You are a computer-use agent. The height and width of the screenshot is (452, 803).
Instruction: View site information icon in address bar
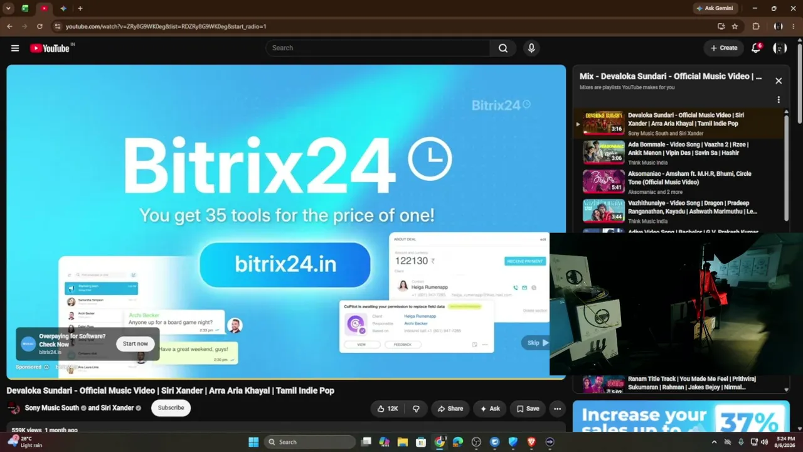click(57, 26)
